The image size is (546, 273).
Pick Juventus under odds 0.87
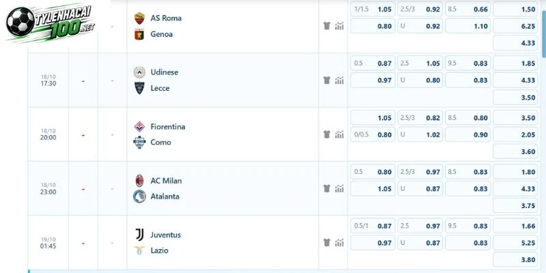tap(420, 243)
